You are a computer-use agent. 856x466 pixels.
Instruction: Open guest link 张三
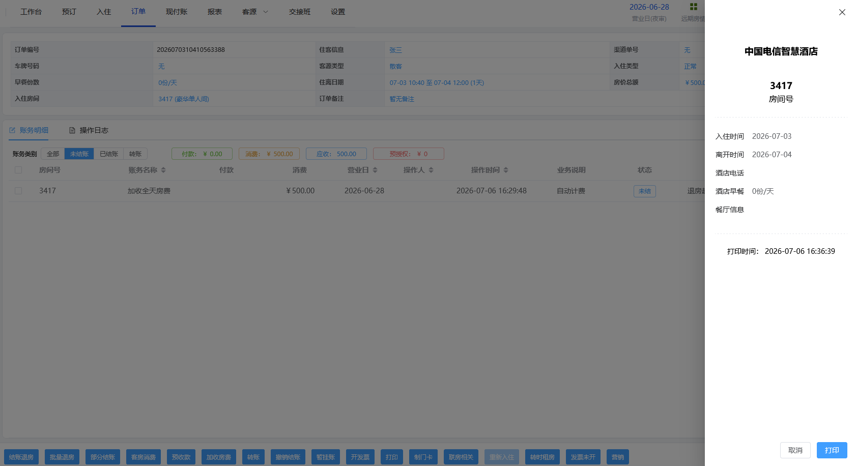[x=395, y=50]
